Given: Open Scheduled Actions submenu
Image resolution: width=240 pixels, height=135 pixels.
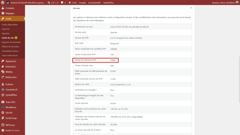Looking at the screenshot, I should click(x=10, y=51).
